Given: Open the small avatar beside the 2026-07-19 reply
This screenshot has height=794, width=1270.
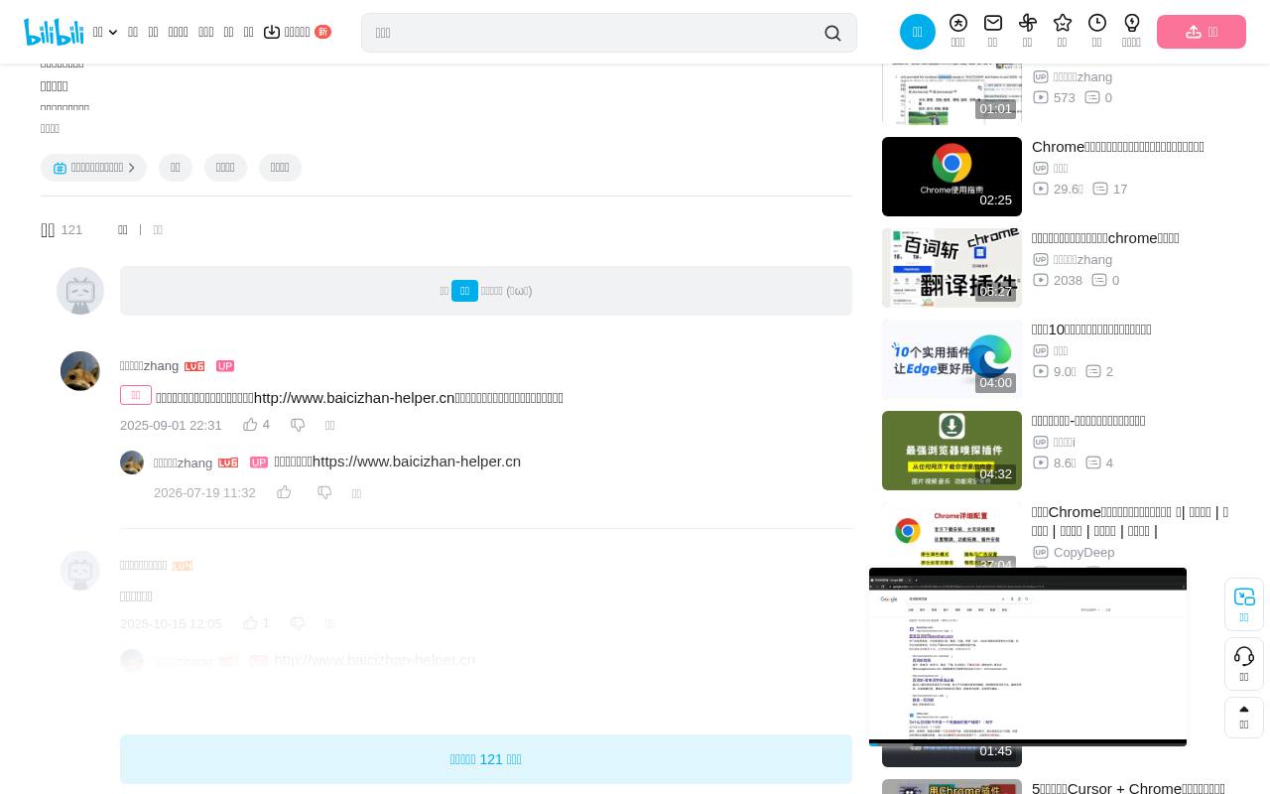Looking at the screenshot, I should tap(132, 463).
